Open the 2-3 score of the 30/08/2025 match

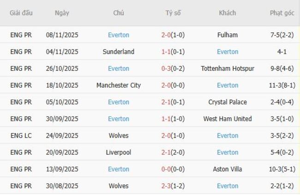click(x=166, y=186)
